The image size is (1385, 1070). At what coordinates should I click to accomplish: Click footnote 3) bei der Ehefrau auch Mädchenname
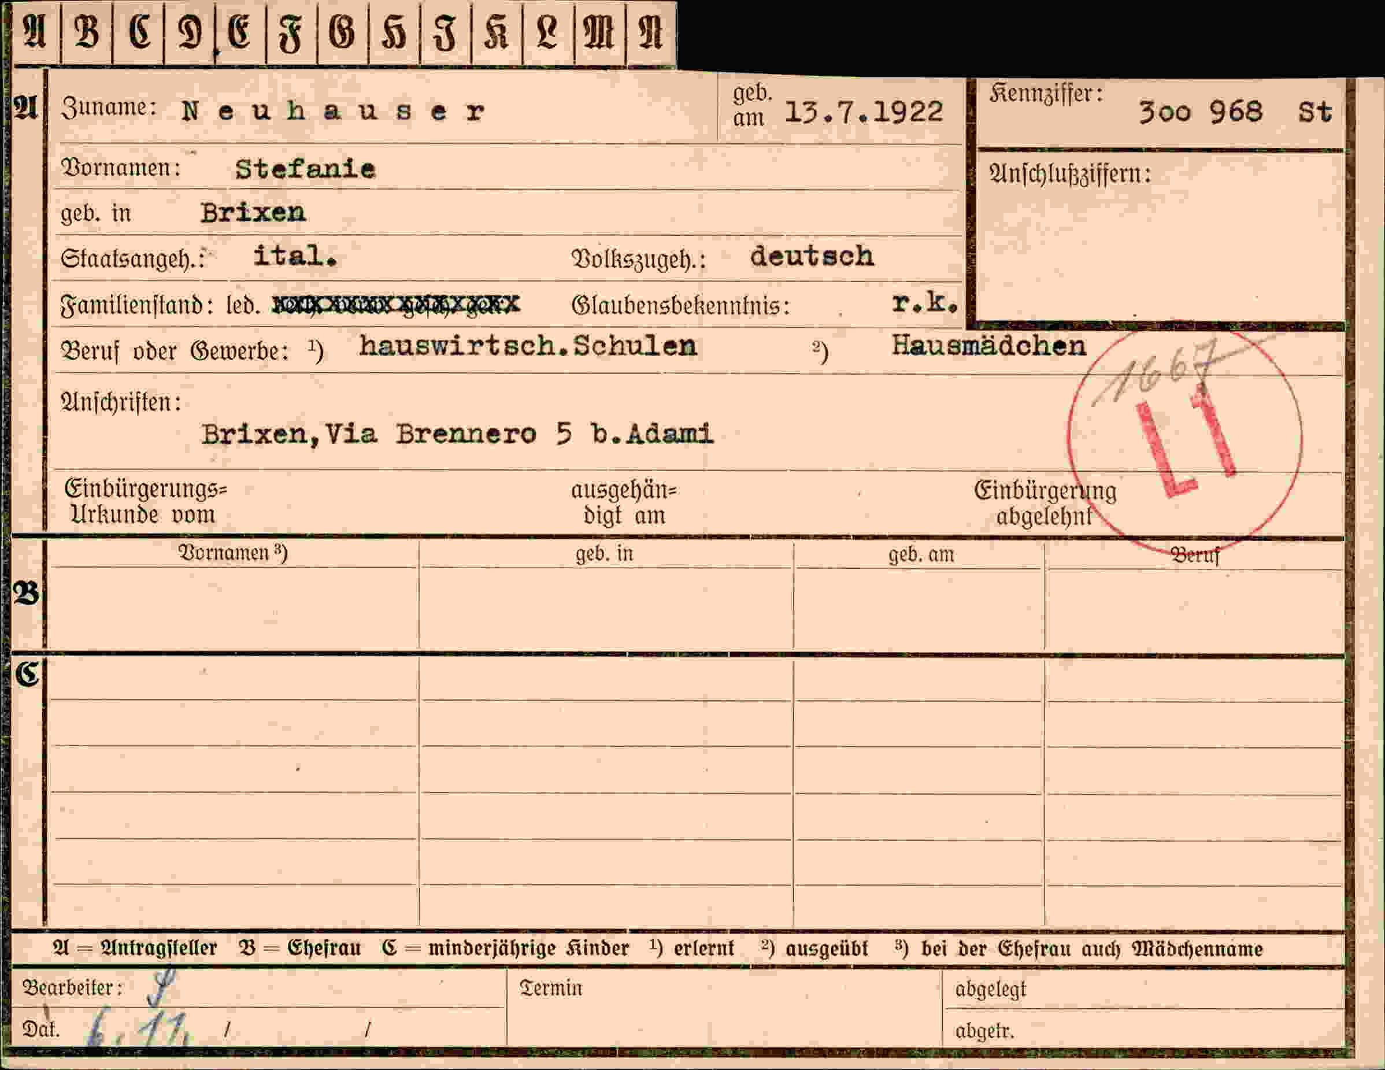[1079, 949]
